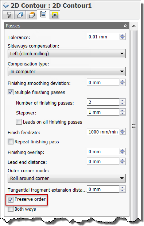The image size is (144, 226).
Task: Click the Finish feedrate input field
Action: click(103, 132)
